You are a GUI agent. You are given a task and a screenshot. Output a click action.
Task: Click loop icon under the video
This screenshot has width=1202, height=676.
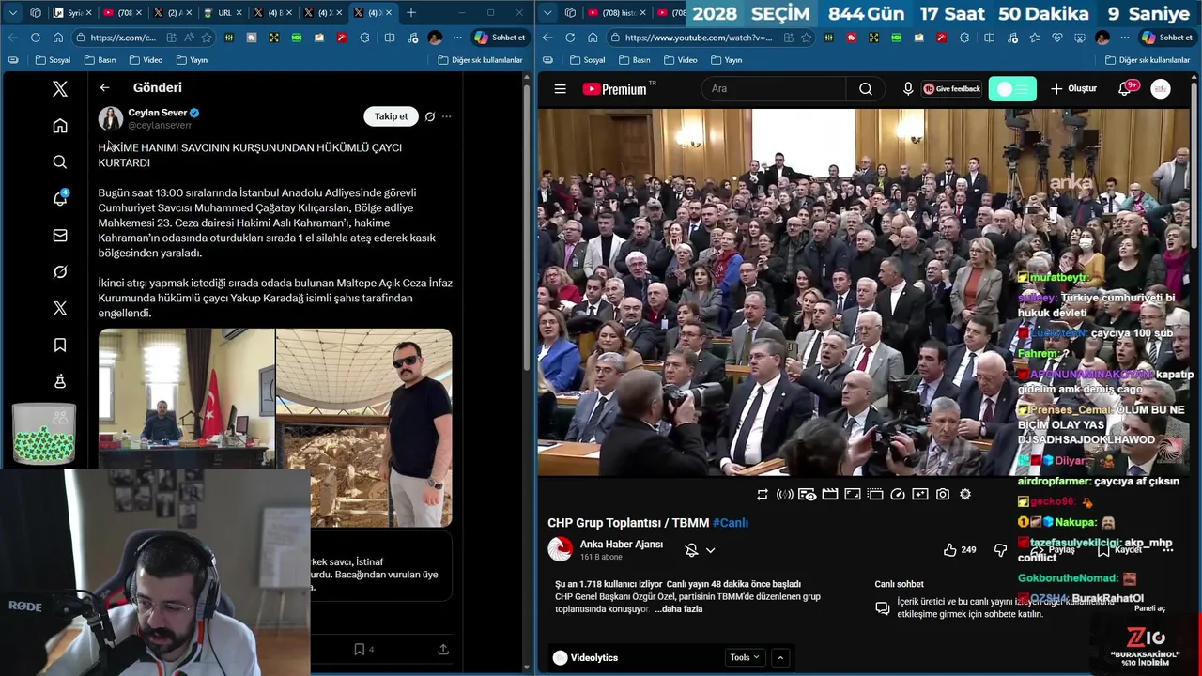pyautogui.click(x=762, y=495)
